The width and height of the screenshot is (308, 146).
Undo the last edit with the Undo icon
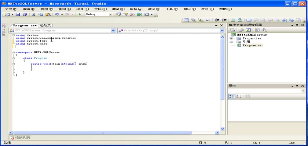pyautogui.click(x=57, y=15)
